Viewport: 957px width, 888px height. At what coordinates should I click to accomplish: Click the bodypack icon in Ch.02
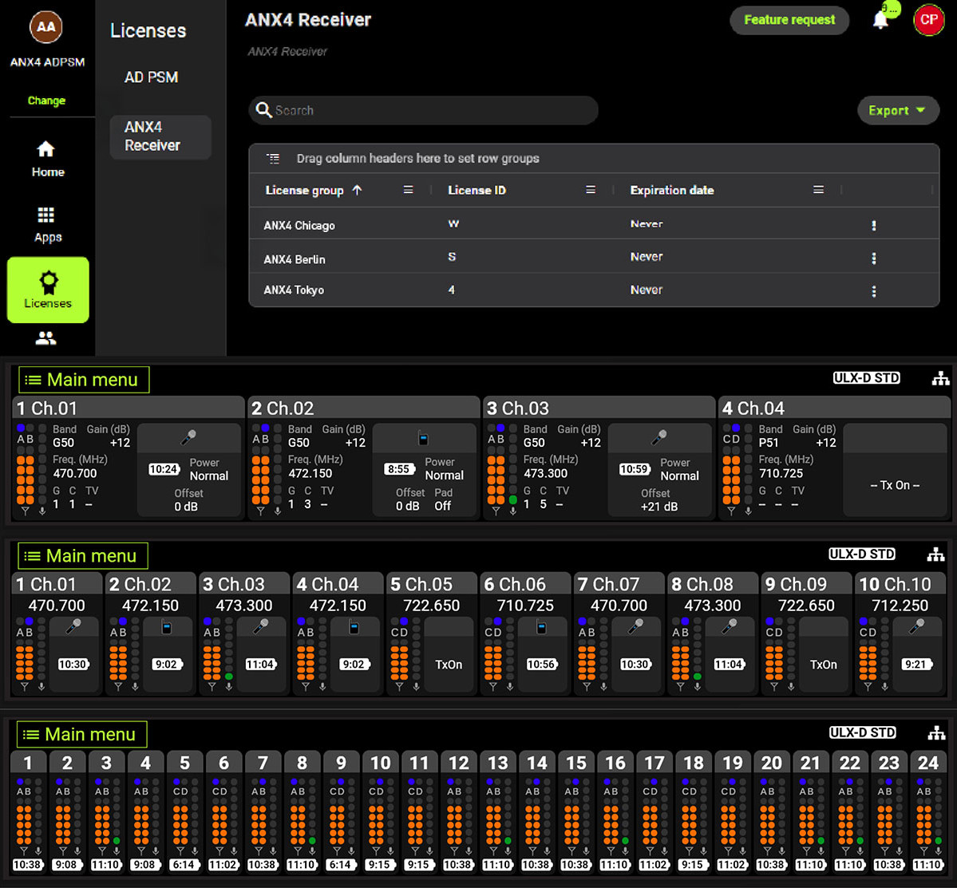pos(423,438)
